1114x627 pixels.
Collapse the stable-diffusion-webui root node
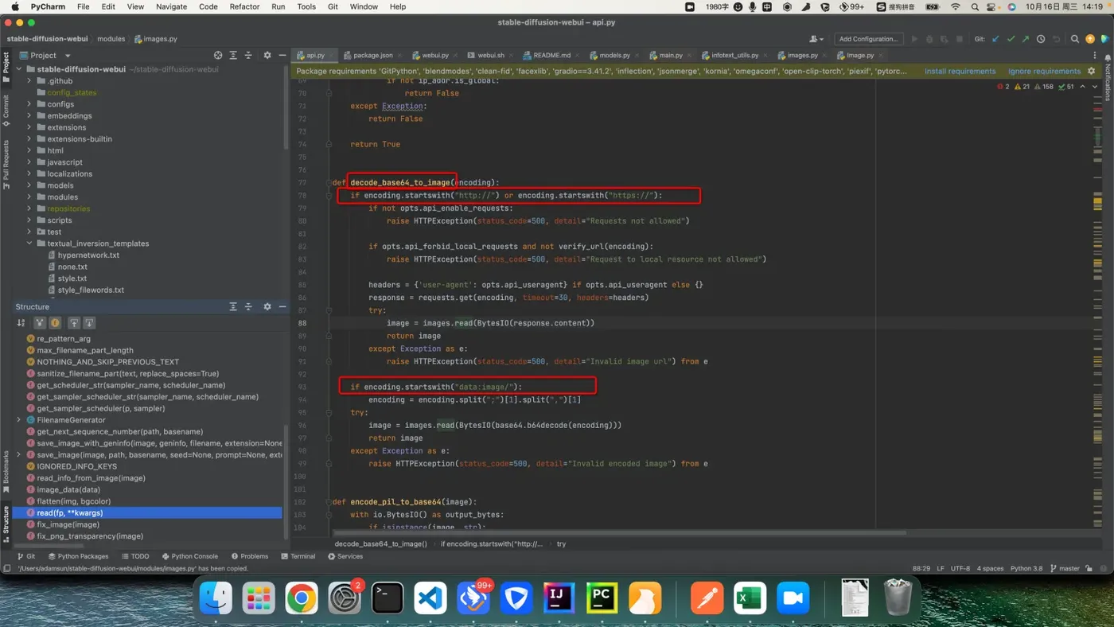coord(19,69)
